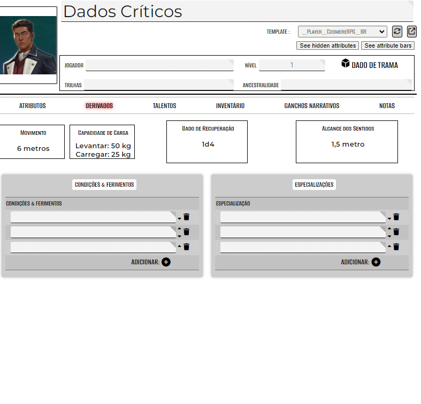The width and height of the screenshot is (421, 404).
Task: Select the Derivados tab
Action: (99, 106)
